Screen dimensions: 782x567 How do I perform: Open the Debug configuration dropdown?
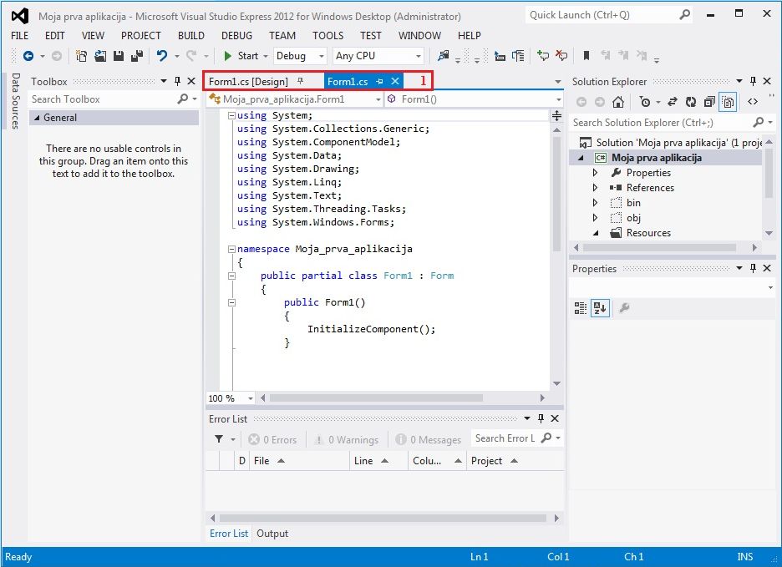300,56
